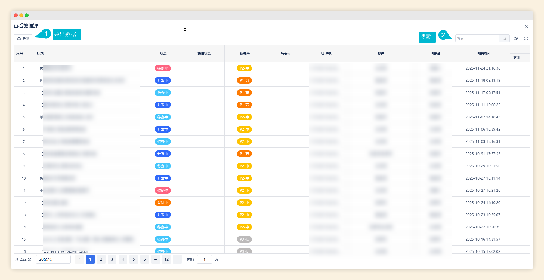Type in the 搜索 search field
The image size is (544, 280).
[477, 38]
